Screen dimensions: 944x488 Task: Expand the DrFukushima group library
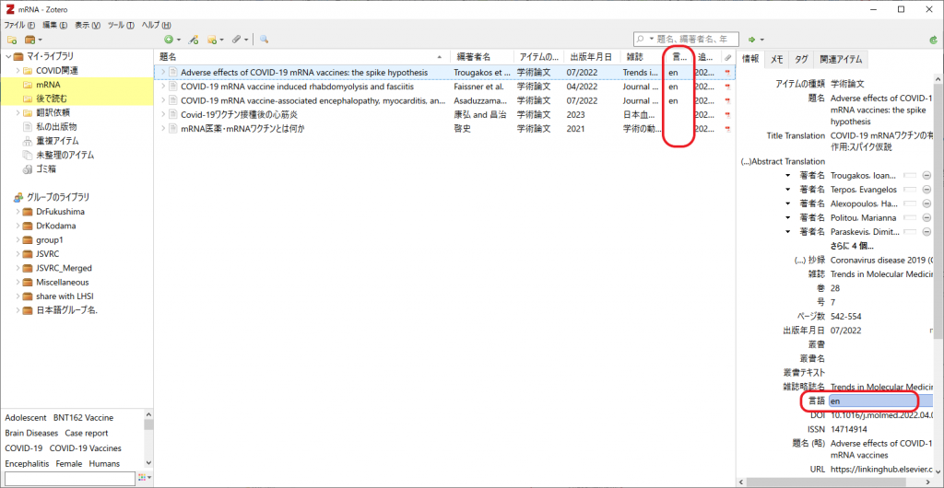coord(18,212)
